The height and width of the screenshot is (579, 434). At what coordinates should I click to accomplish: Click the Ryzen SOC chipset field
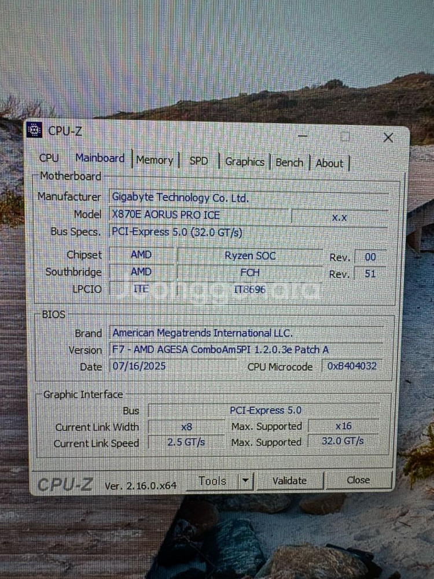[x=250, y=256]
